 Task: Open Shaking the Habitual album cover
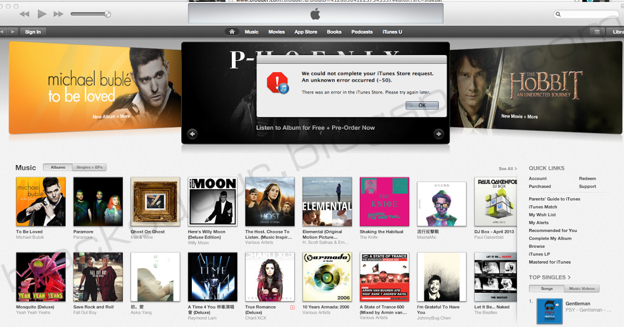pyautogui.click(x=384, y=202)
